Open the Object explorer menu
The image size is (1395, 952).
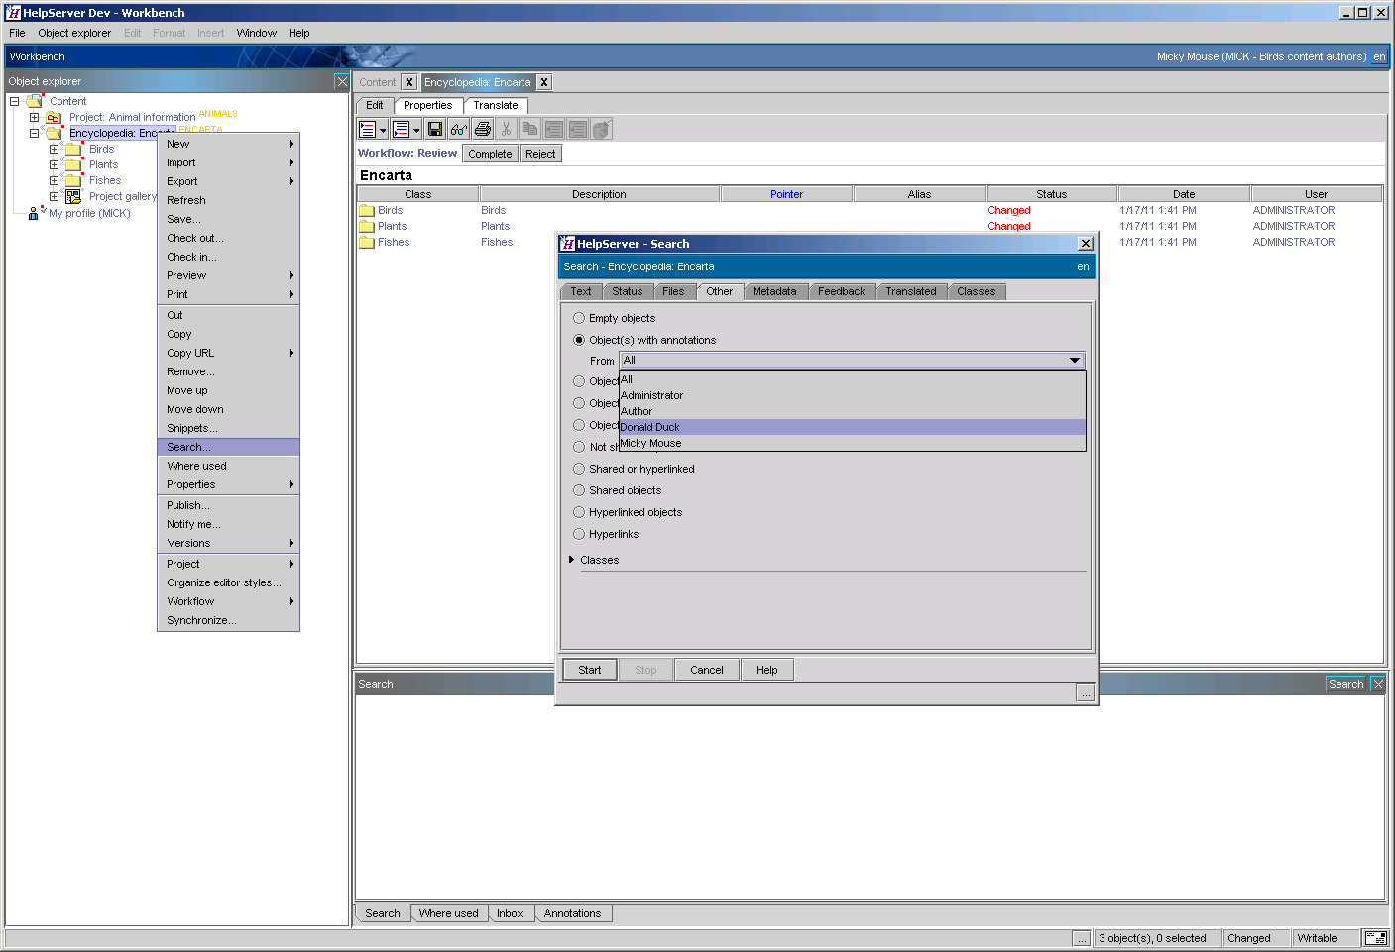[74, 33]
